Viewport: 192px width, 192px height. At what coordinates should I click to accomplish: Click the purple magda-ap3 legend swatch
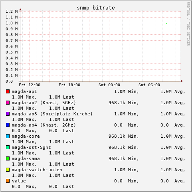coord(8,114)
